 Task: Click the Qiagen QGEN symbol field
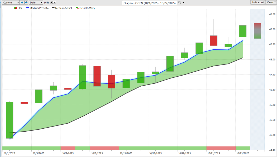[150, 3]
